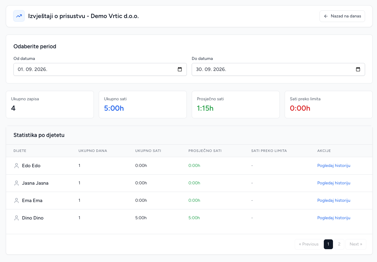Open Pogledaj historiju for Dino Dino
The height and width of the screenshot is (262, 377).
point(334,218)
